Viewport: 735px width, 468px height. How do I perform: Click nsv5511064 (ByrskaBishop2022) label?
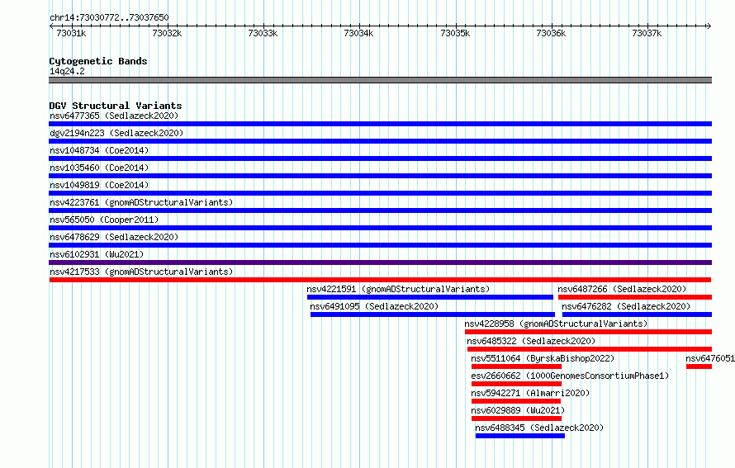pos(543,358)
